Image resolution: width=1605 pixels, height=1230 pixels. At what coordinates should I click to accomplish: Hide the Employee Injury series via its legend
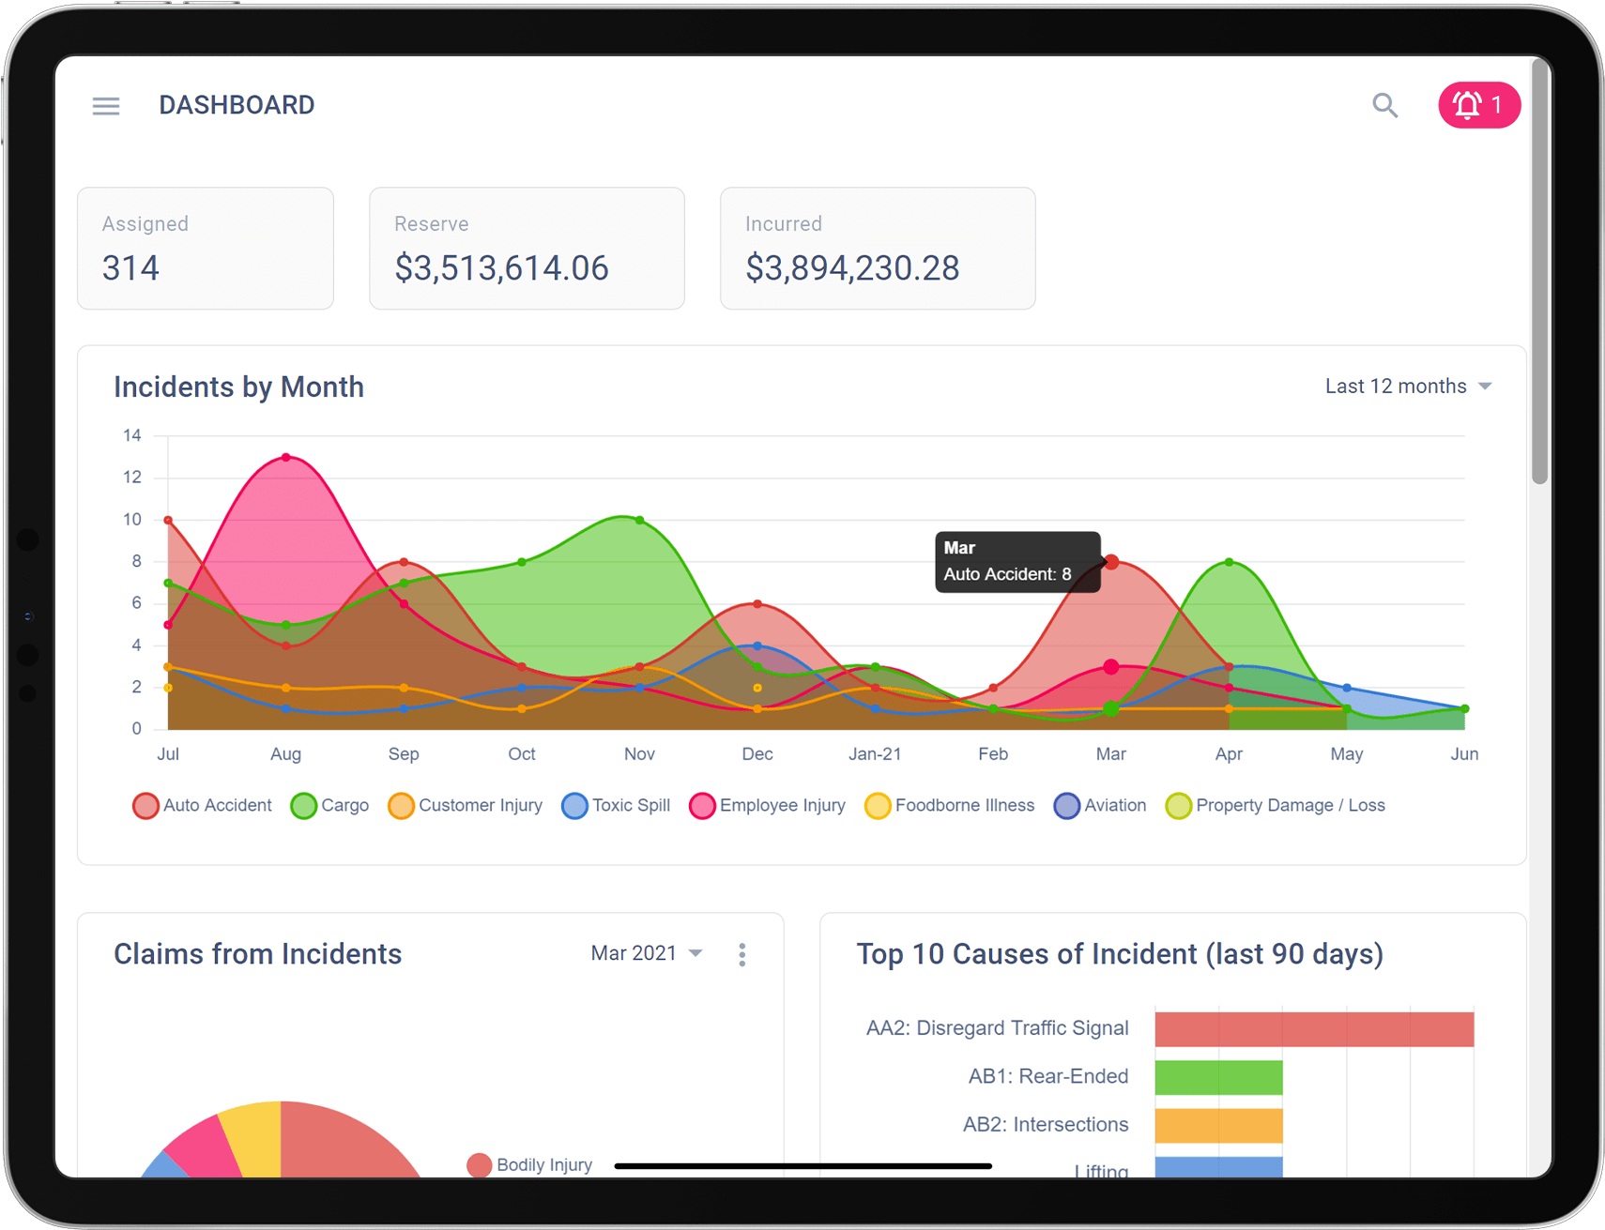coord(702,806)
